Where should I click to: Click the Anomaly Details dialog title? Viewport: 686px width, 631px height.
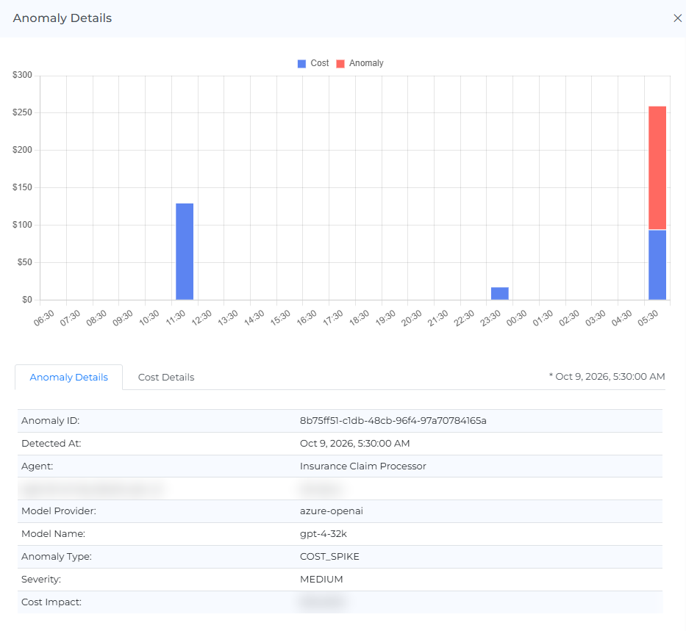(x=62, y=18)
